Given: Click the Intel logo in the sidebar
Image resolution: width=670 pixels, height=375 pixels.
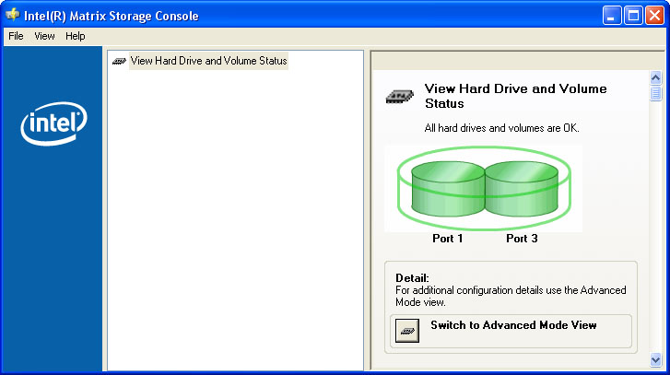Looking at the screenshot, I should pos(53,123).
